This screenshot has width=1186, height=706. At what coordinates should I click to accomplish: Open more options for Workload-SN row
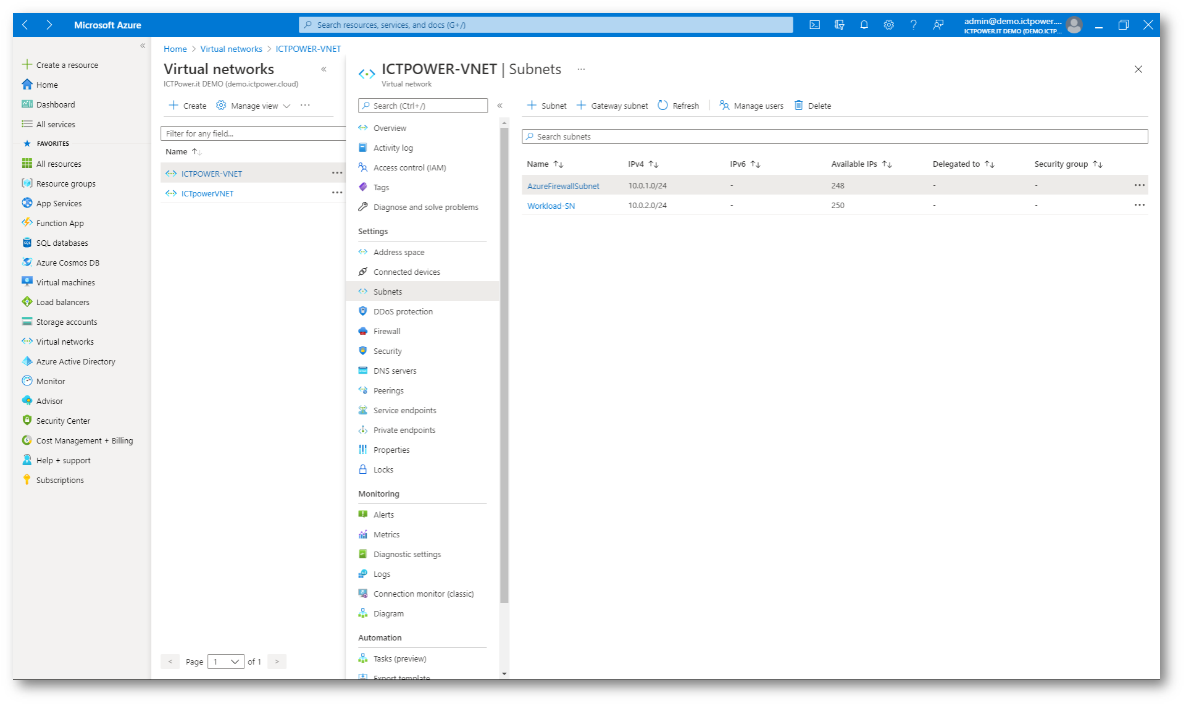point(1139,205)
